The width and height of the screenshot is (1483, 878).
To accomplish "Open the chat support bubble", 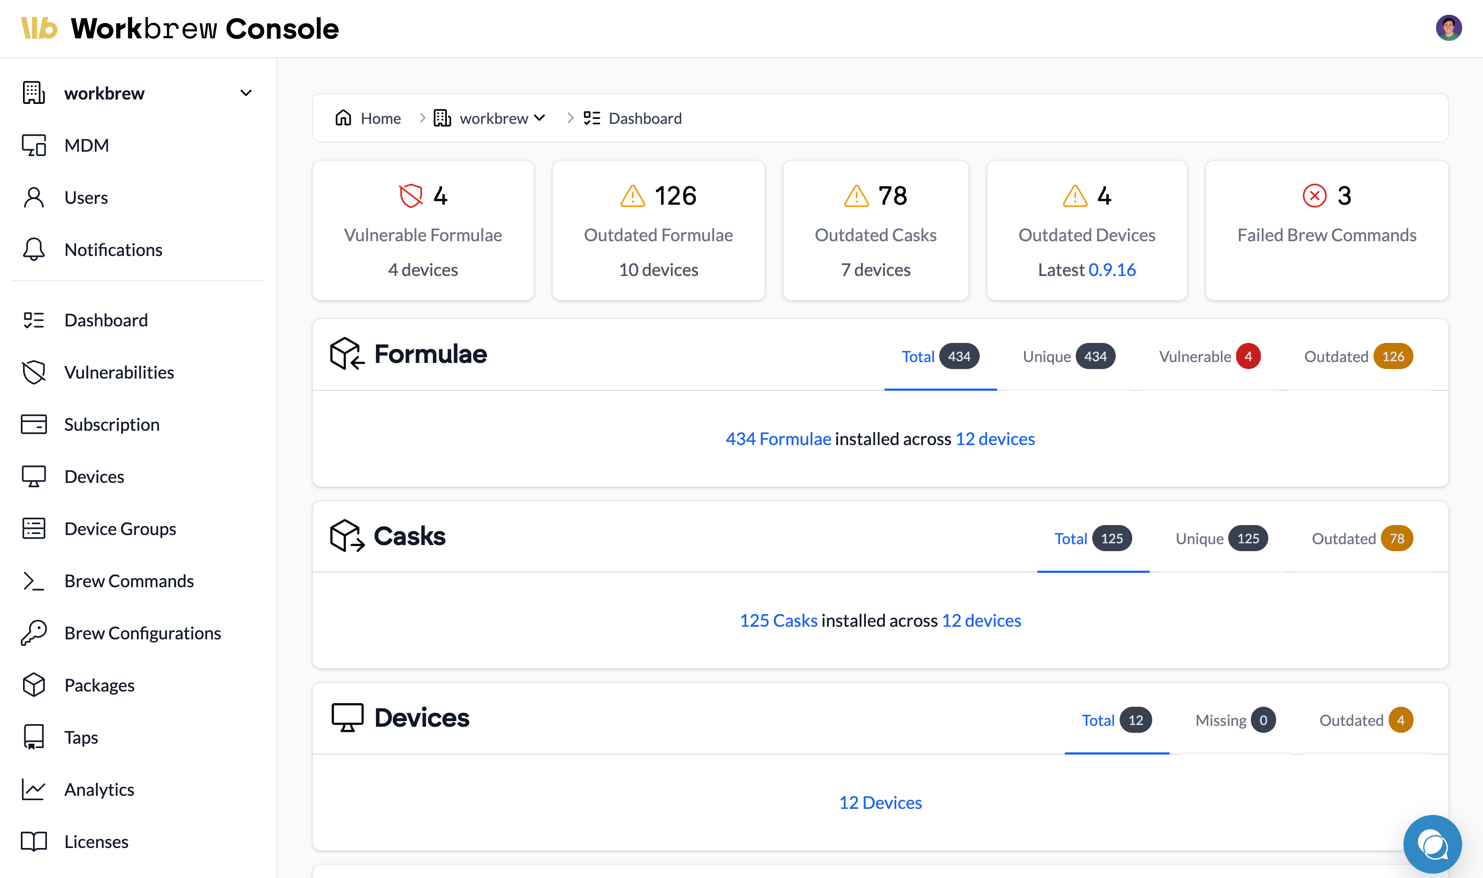I will tap(1432, 844).
